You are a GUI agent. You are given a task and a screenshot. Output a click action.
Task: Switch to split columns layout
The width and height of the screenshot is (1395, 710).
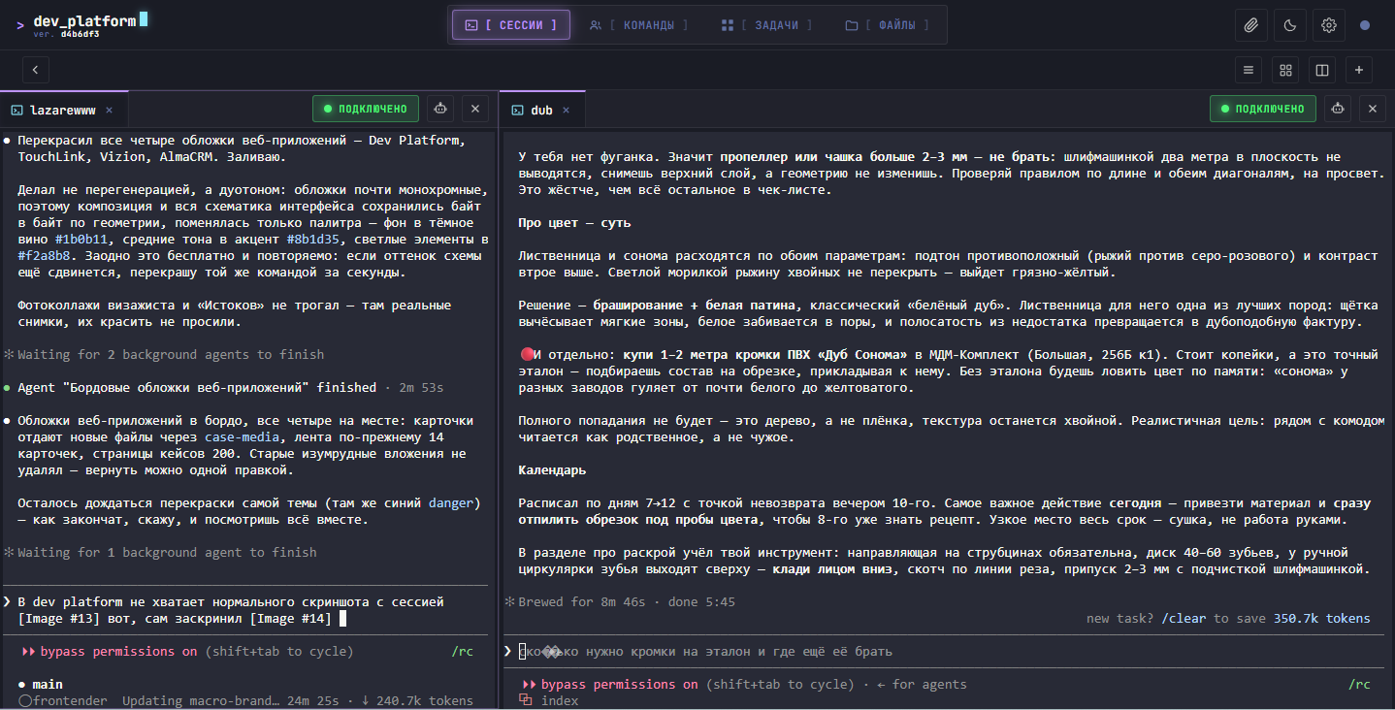click(x=1321, y=70)
